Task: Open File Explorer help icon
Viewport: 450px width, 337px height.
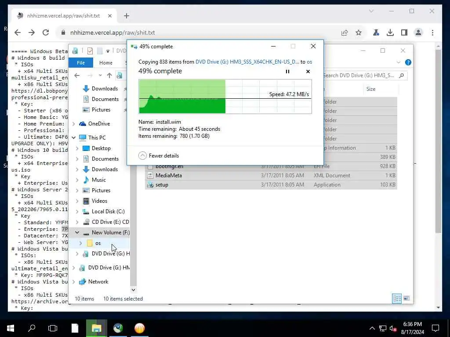Action: 408,62
